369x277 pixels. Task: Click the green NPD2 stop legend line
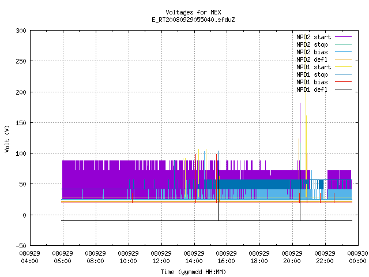(344, 44)
